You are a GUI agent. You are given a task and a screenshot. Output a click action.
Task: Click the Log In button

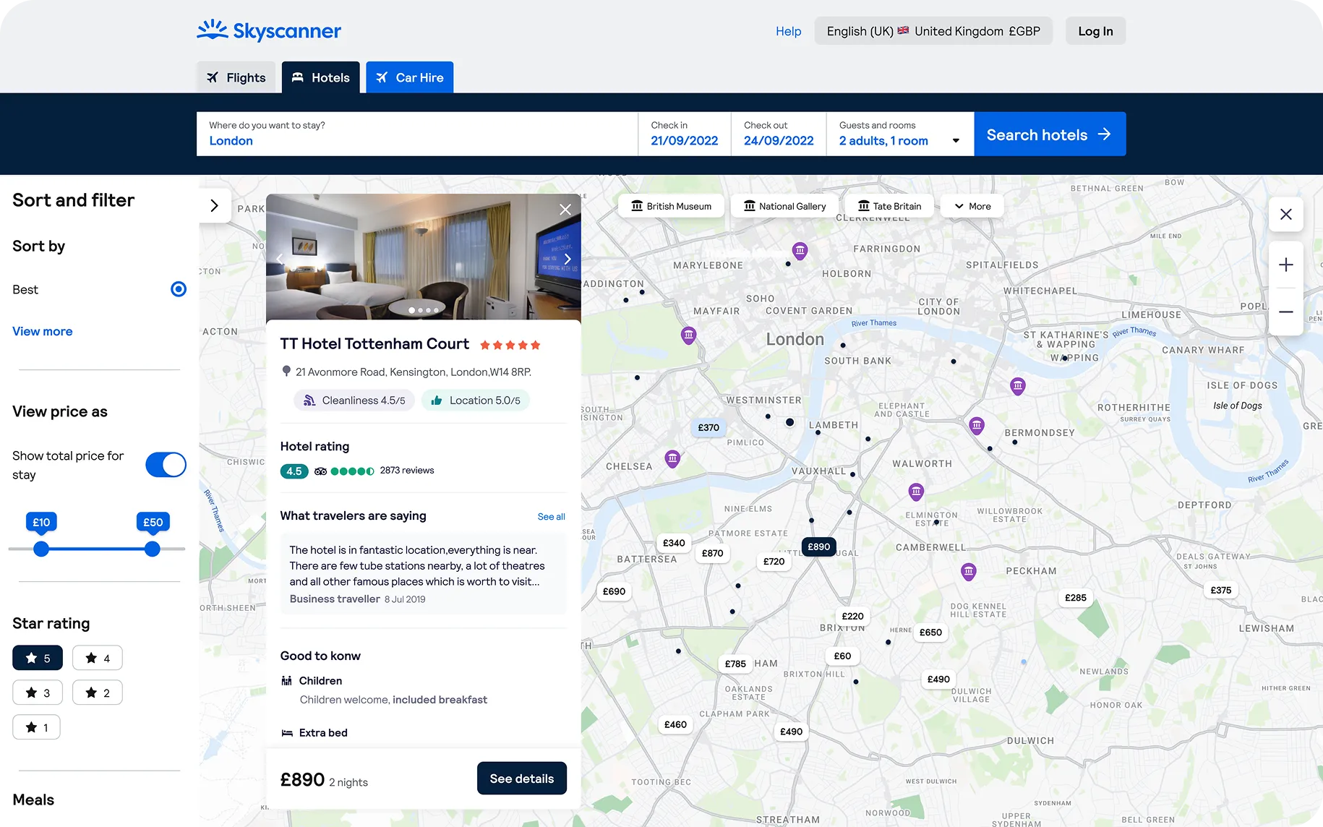pos(1095,31)
